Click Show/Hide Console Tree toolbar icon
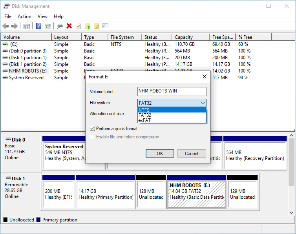 pyautogui.click(x=26, y=26)
